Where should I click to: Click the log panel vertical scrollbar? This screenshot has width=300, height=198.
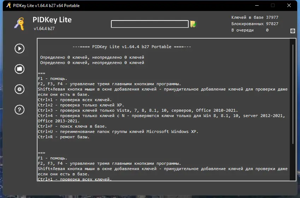click(x=293, y=94)
